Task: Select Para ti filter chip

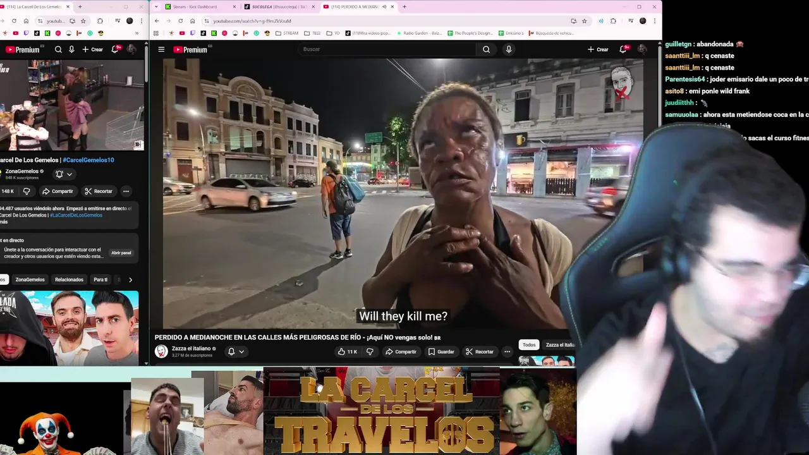Action: [100, 279]
